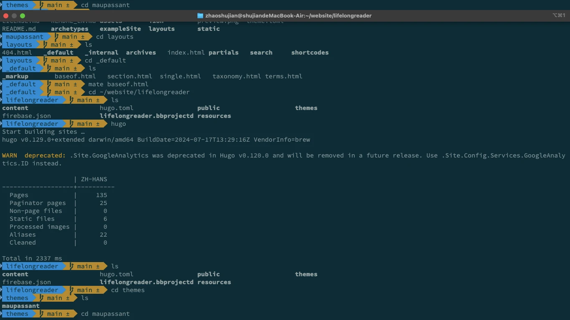Click the search directory name

pos(261,52)
